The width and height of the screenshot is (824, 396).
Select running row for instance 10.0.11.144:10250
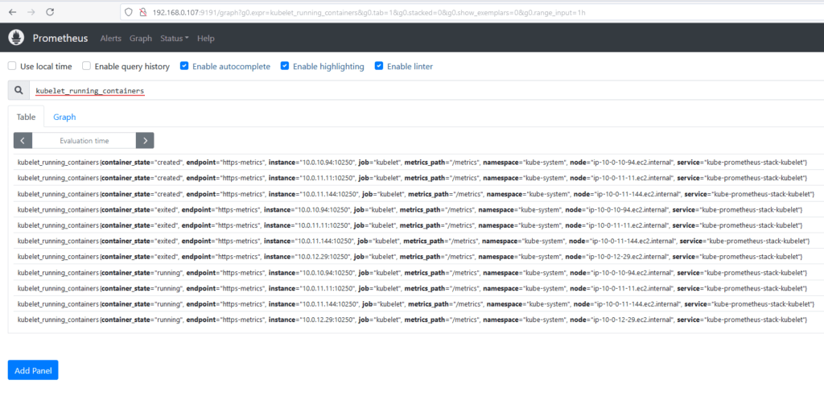[x=418, y=304]
